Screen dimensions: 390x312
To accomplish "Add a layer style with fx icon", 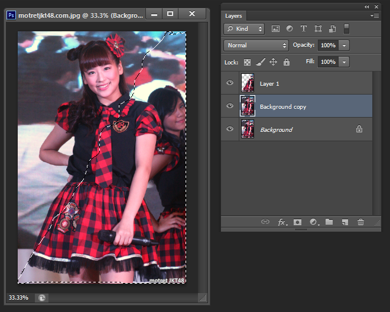I will 282,222.
